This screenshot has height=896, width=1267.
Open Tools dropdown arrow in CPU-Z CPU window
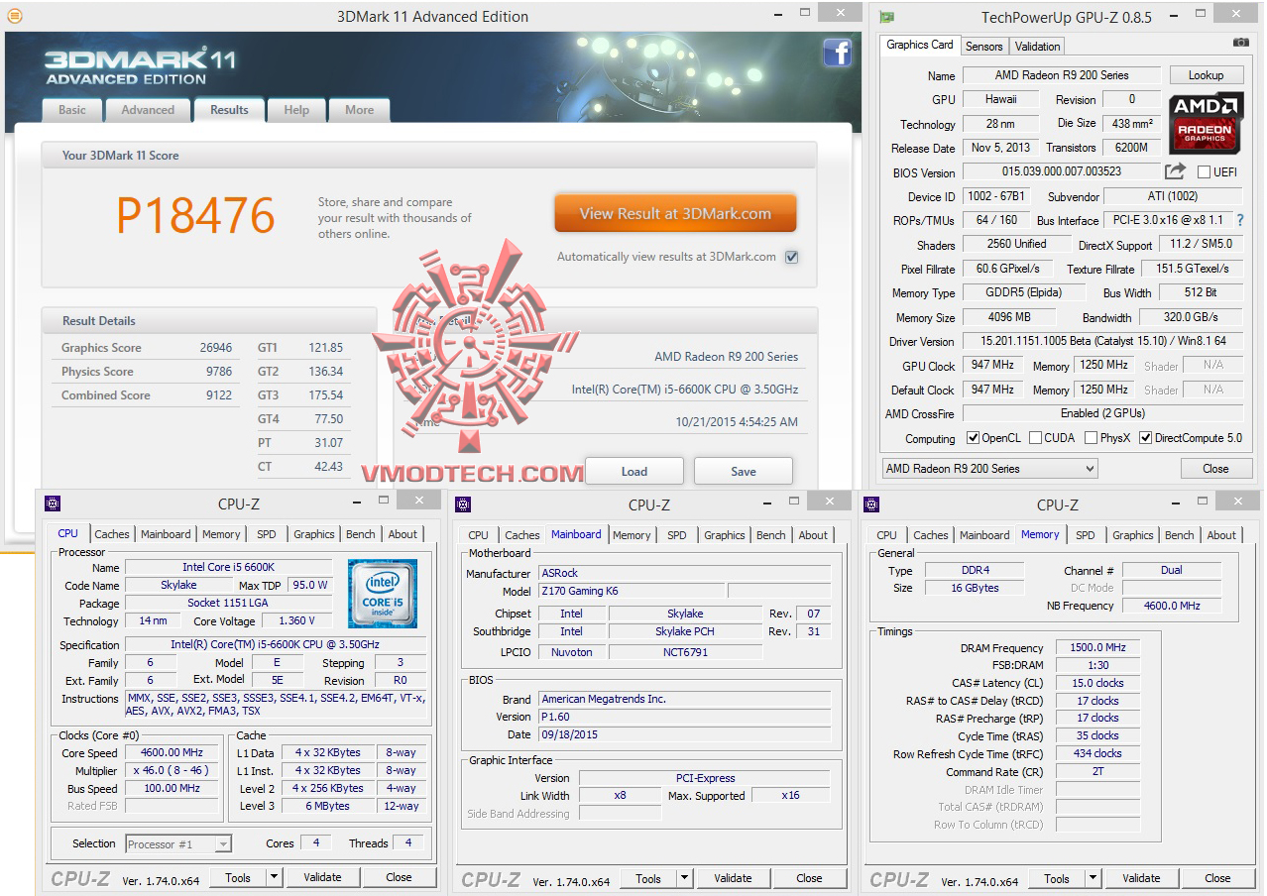[273, 877]
